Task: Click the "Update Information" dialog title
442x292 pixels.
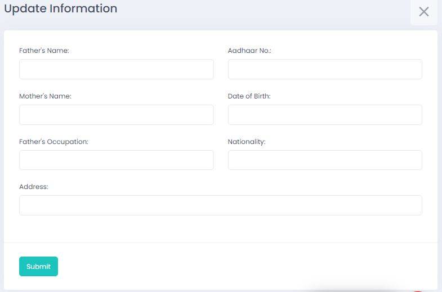Action: pos(61,9)
